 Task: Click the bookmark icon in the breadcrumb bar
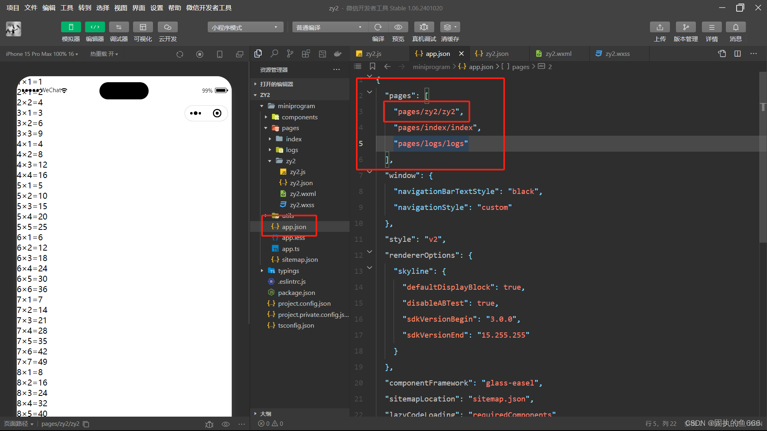point(372,67)
